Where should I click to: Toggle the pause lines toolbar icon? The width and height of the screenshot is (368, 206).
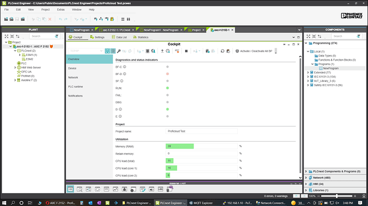[129, 19]
